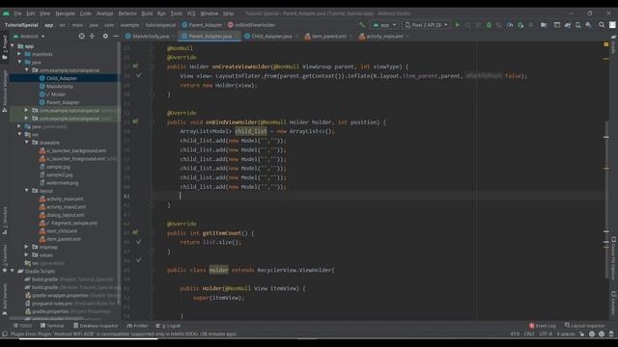Click the CRLF line separator in the status bar
This screenshot has width=618, height=347.
[x=529, y=334]
